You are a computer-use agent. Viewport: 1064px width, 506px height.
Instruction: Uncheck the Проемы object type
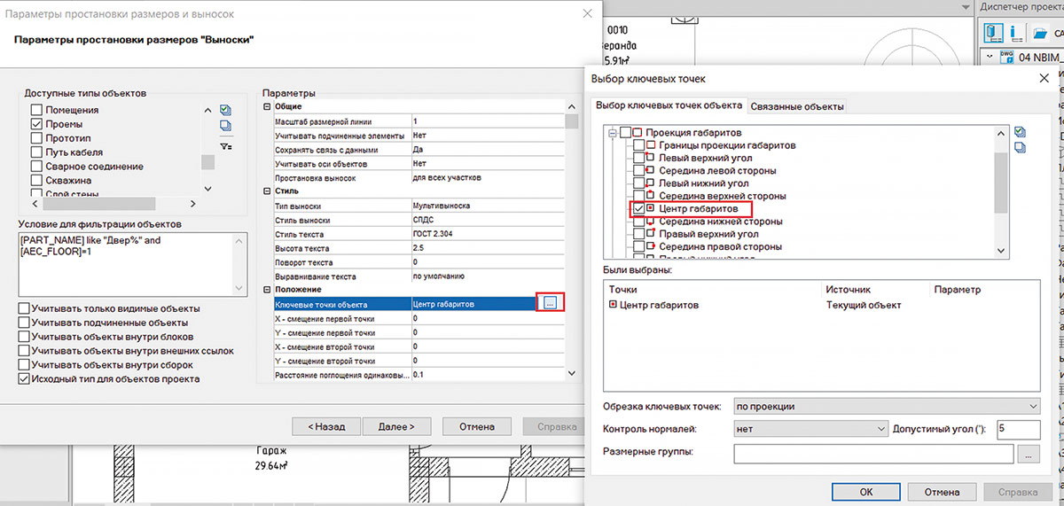36,125
